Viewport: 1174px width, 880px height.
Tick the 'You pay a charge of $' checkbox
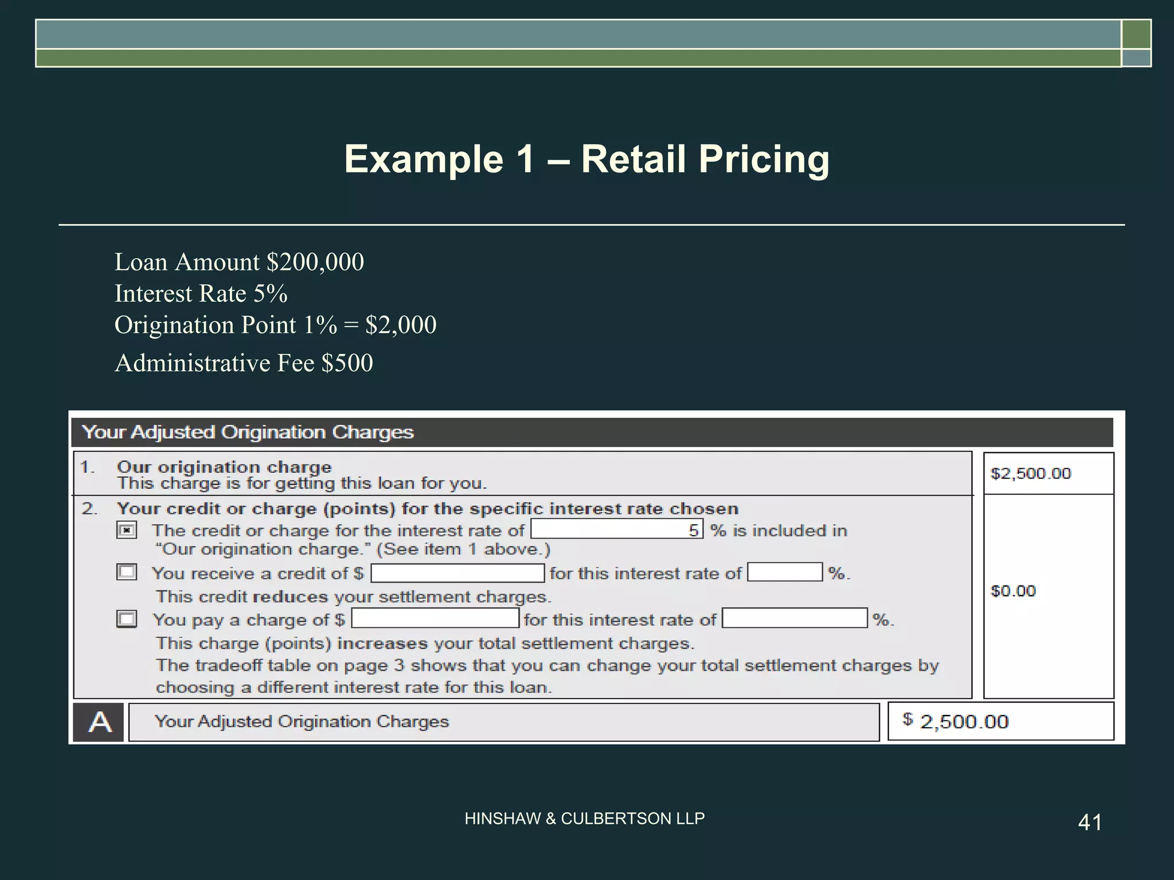pos(127,619)
